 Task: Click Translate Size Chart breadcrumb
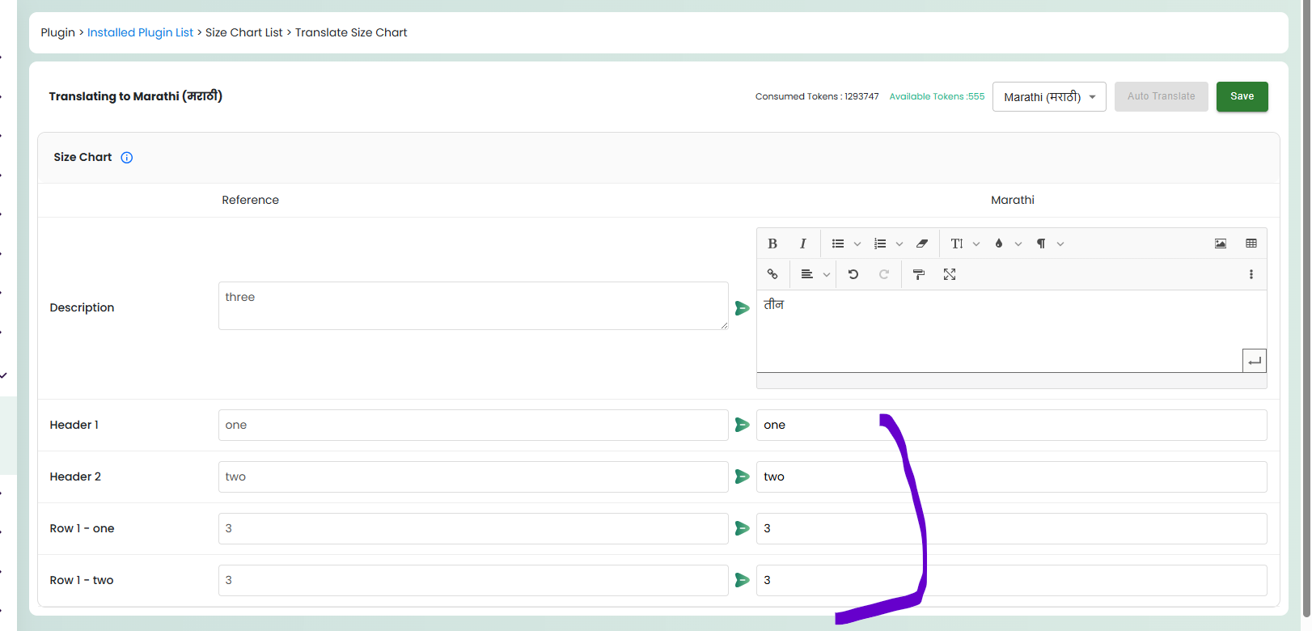click(351, 32)
